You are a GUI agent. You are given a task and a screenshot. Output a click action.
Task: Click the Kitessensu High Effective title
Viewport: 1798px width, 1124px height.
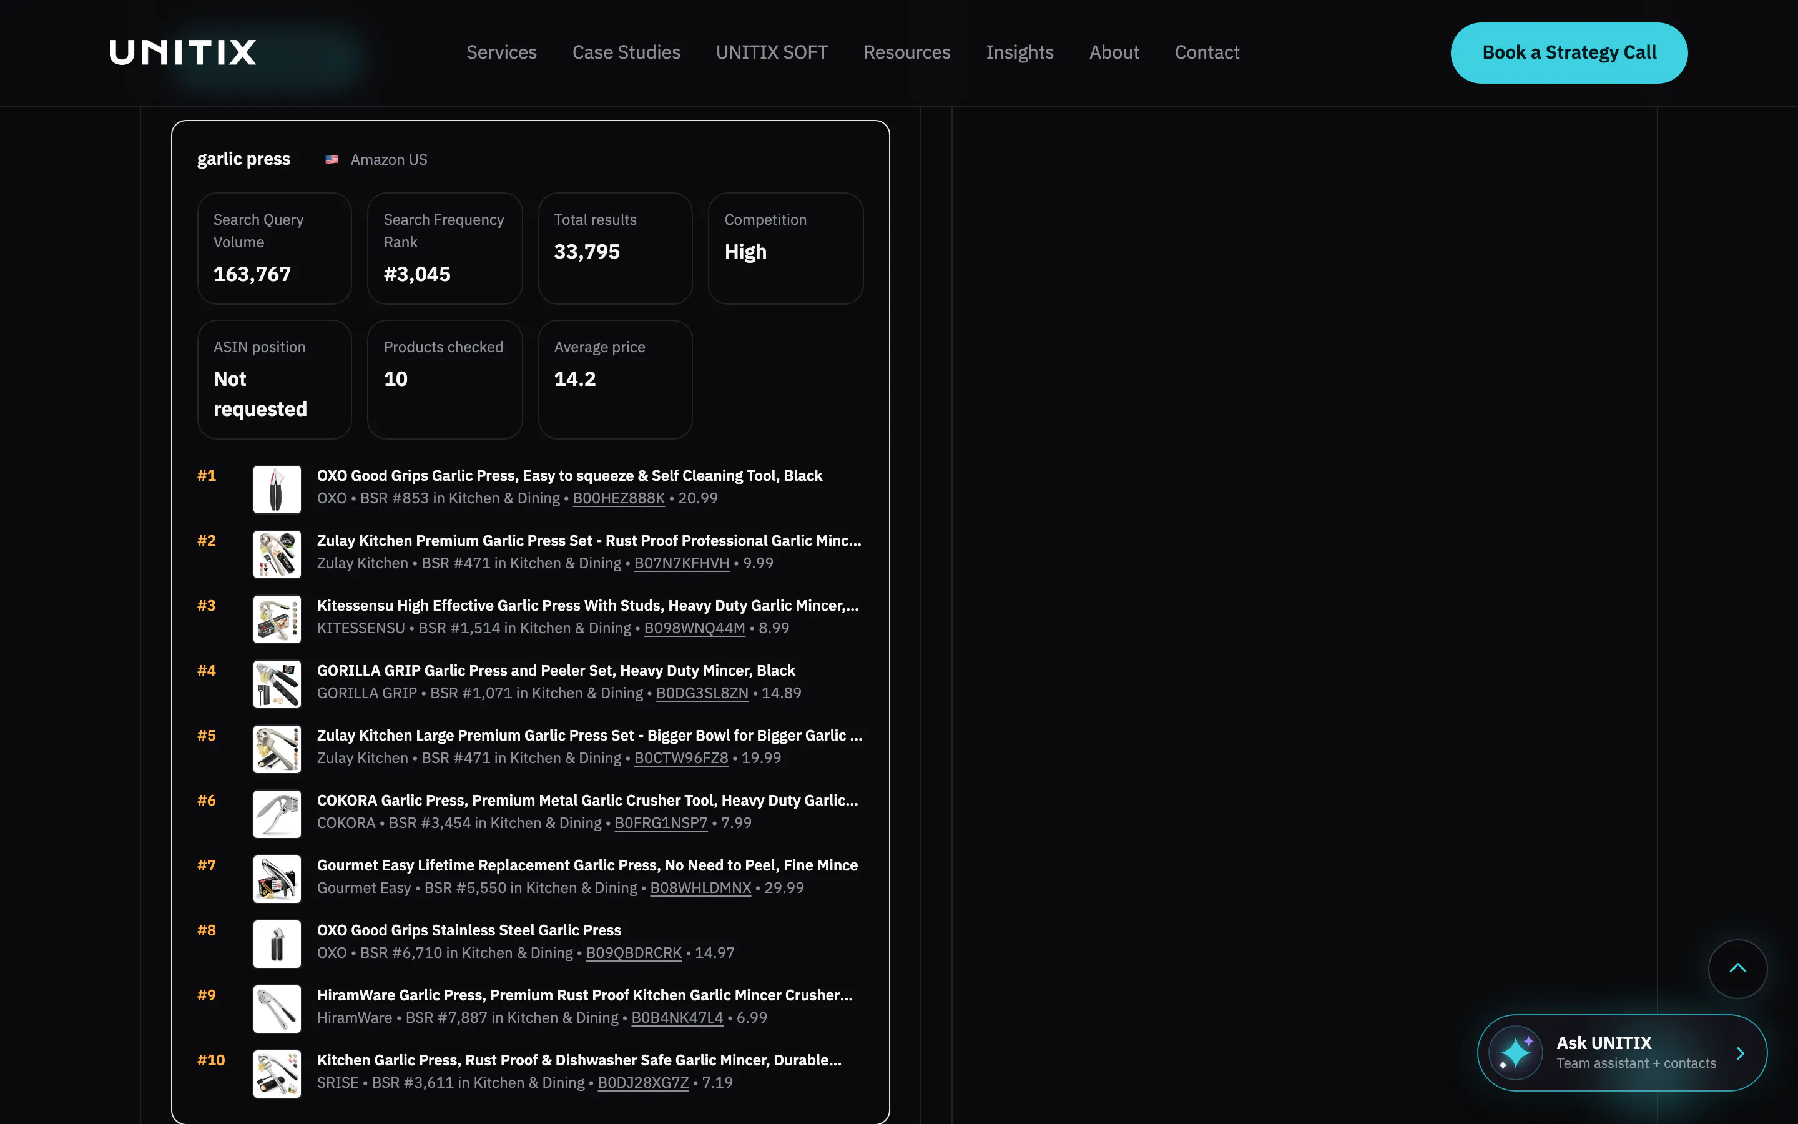click(587, 606)
